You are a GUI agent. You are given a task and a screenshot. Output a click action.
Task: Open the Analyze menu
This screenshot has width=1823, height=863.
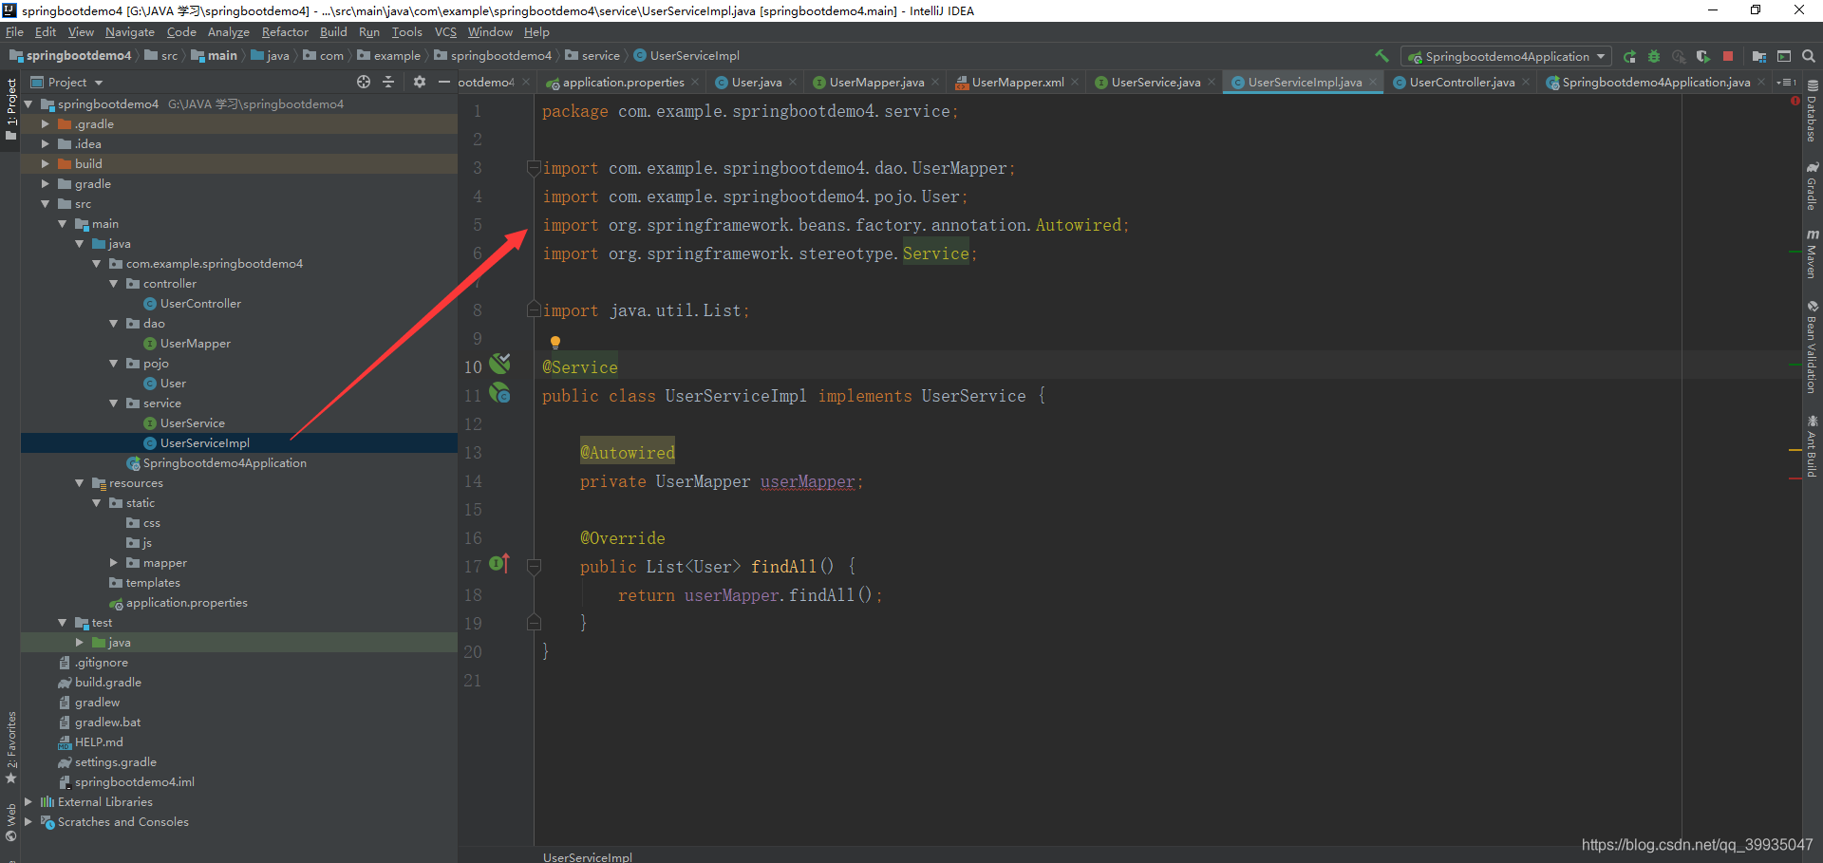(229, 32)
